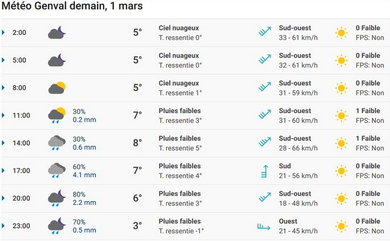Screen dimensions: 390x241
Task: Click the UV sun icon at 14:00
Action: pyautogui.click(x=341, y=143)
